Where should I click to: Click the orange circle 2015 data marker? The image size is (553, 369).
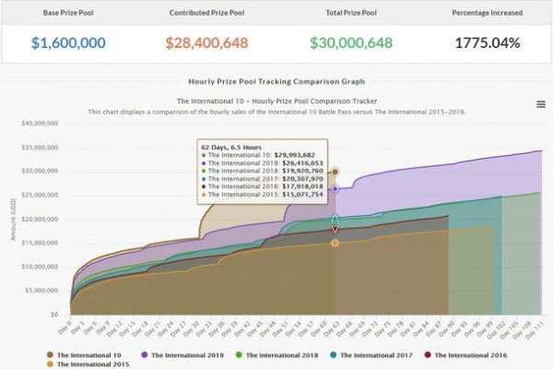(335, 244)
